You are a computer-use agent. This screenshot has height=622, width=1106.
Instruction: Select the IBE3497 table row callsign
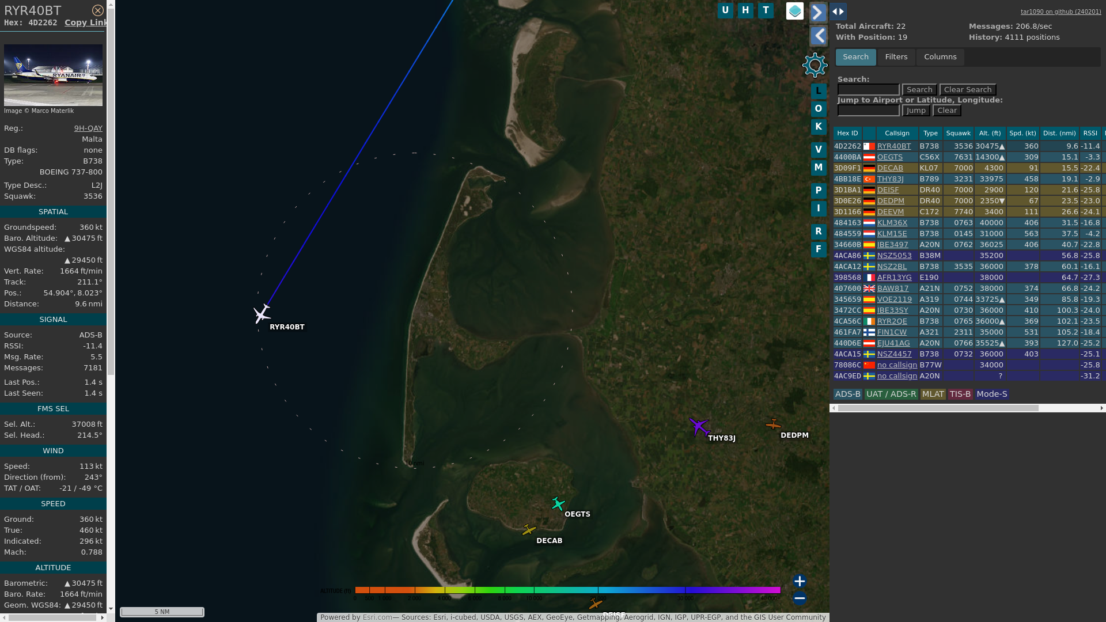coord(893,245)
